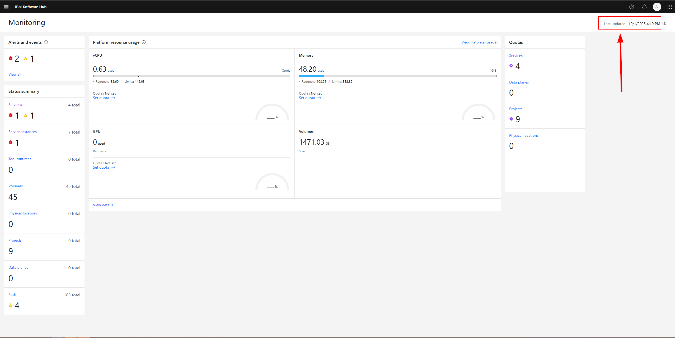Click Set quota link under Memory
This screenshot has width=675, height=338.
click(x=307, y=98)
